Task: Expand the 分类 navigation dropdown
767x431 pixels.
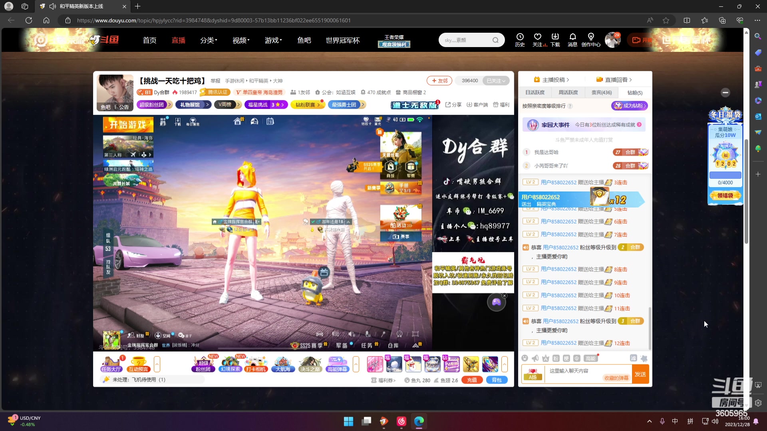Action: pyautogui.click(x=209, y=40)
